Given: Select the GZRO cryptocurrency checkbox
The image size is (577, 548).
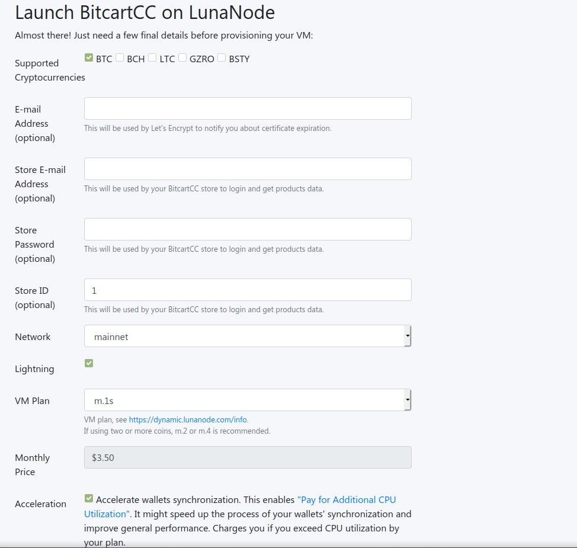Looking at the screenshot, I should coord(182,57).
